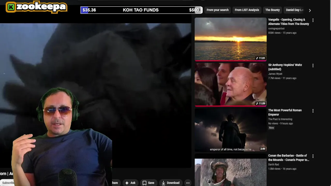
Task: Open 'Conan the Barbarian - Battle of the Mounds' title
Action: pyautogui.click(x=289, y=158)
